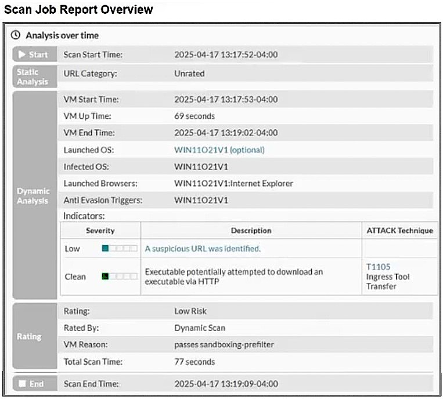Select the Scan End Time value
This screenshot has height=400, width=443.
pyautogui.click(x=226, y=384)
